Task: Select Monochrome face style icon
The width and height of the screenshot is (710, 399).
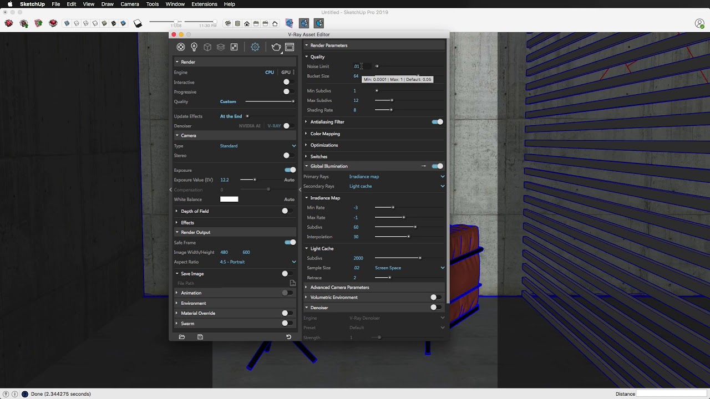Action: coord(123,23)
